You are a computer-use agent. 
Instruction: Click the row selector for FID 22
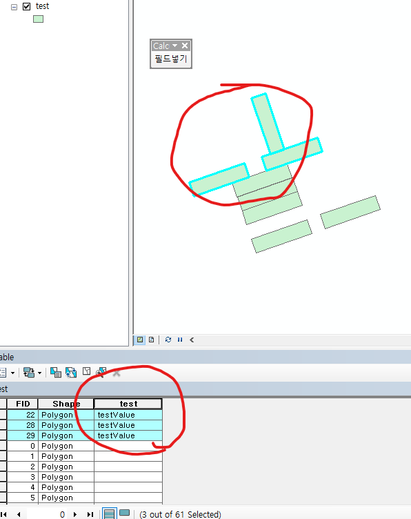point(3,415)
